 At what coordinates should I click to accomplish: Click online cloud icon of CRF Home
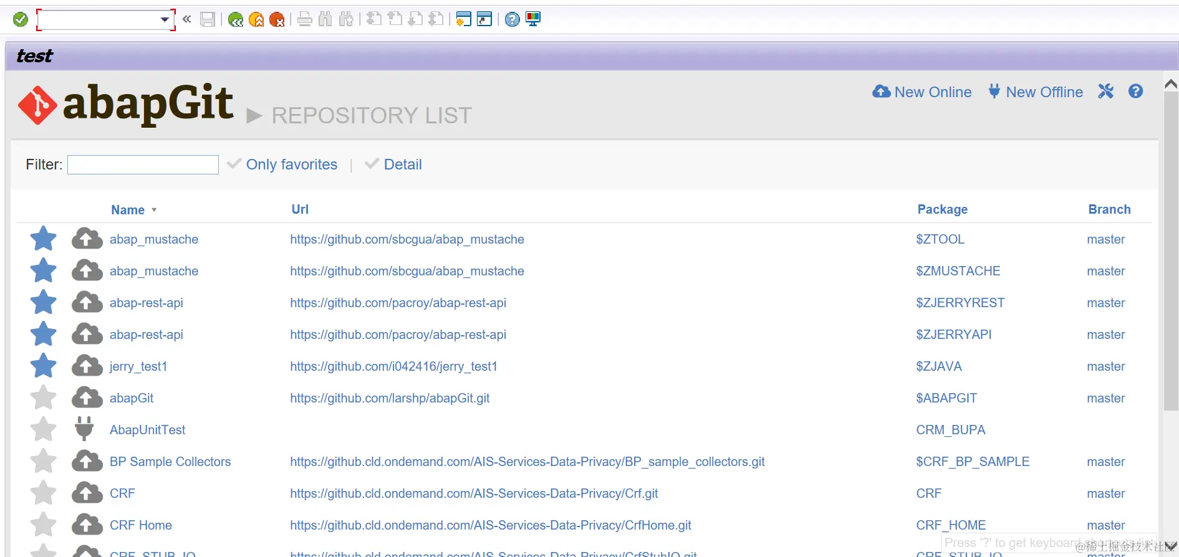click(87, 525)
